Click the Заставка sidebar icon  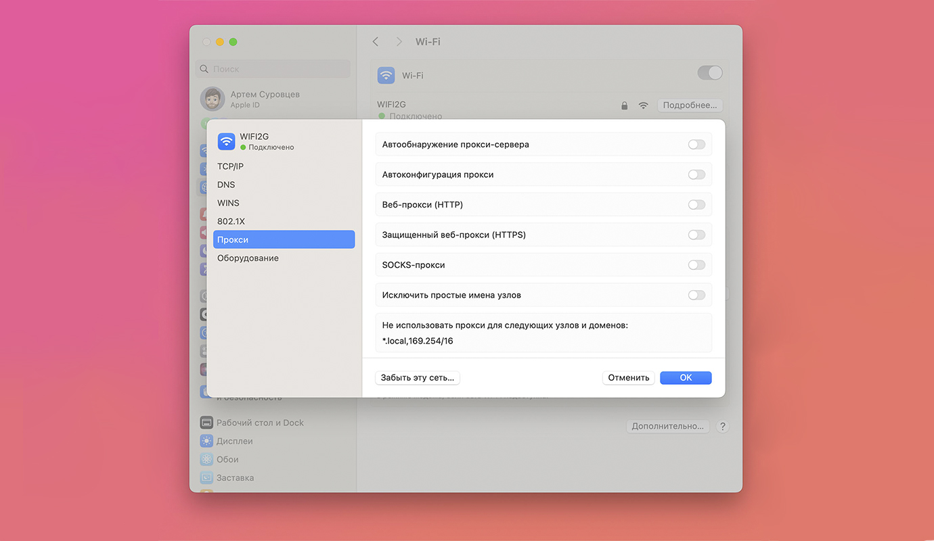click(206, 477)
